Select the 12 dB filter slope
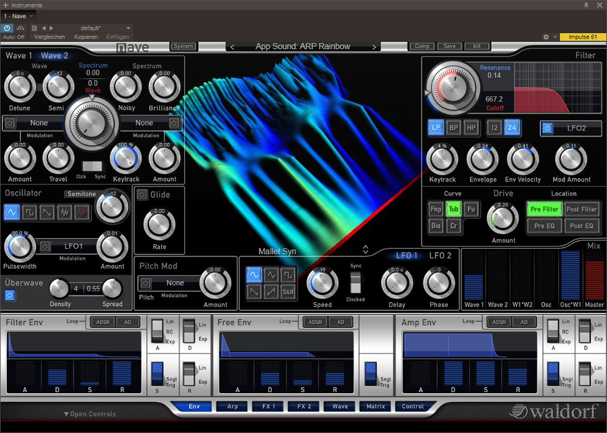Image resolution: width=607 pixels, height=433 pixels. point(494,127)
